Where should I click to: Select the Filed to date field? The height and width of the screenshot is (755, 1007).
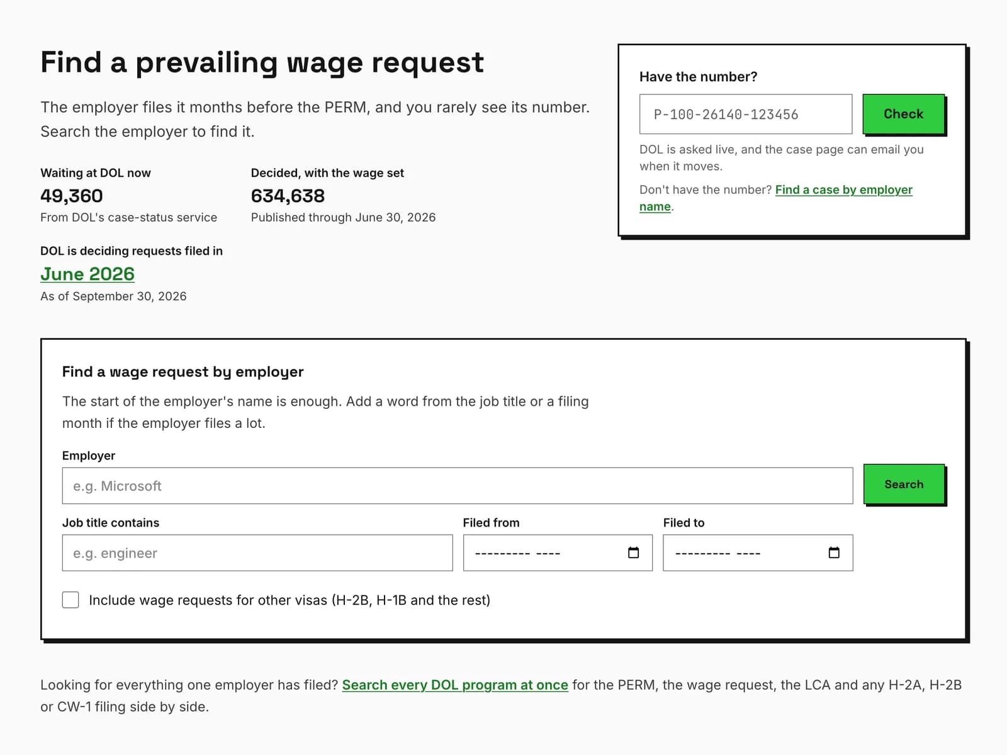[x=758, y=553]
